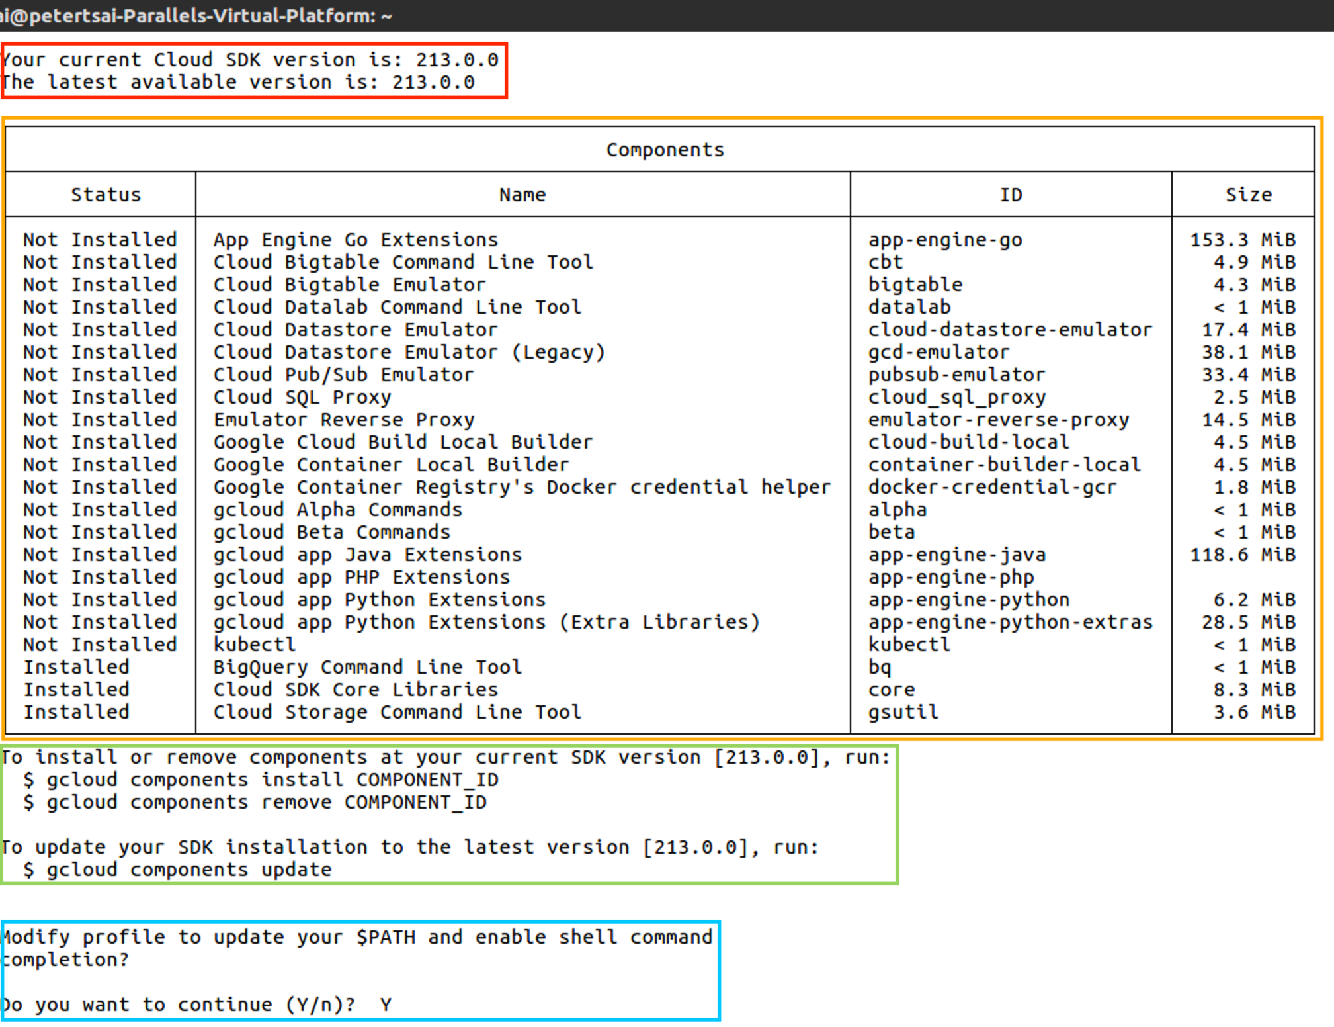The height and width of the screenshot is (1027, 1334).
Task: Click the 'gcloud components update' command line
Action: click(x=177, y=870)
